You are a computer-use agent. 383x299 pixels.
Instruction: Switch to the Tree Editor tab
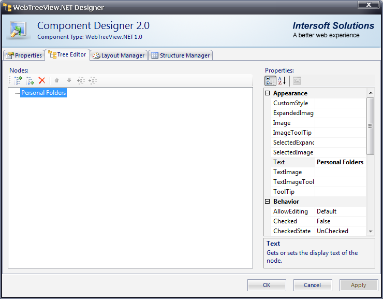67,54
